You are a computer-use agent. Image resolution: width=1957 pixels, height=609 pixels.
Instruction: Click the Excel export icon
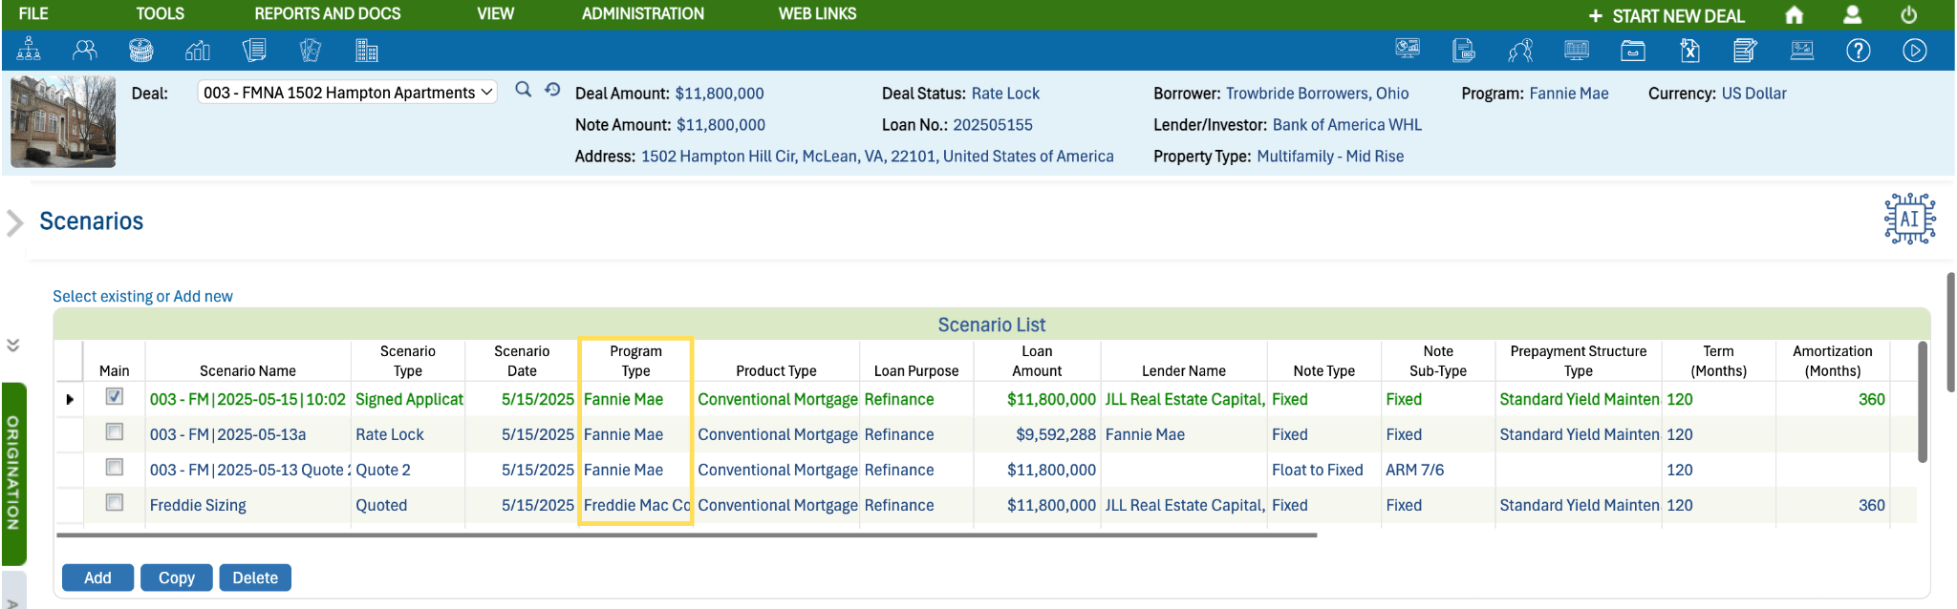1689,51
